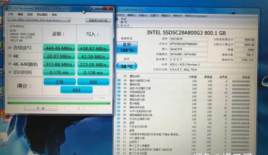Open 附加测试 menu in AS SSD Benchmark
The width and height of the screenshot is (268, 155).
[42, 15]
